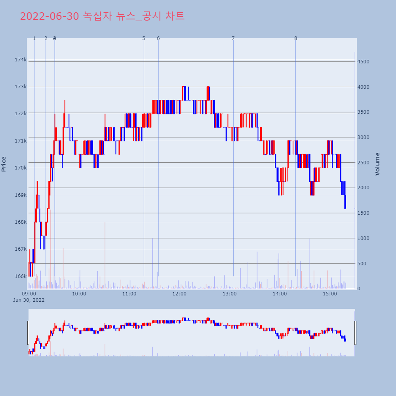The image size is (396, 396).
Task: Click the tall red volume bar near 10:30
Action: [x=105, y=255]
